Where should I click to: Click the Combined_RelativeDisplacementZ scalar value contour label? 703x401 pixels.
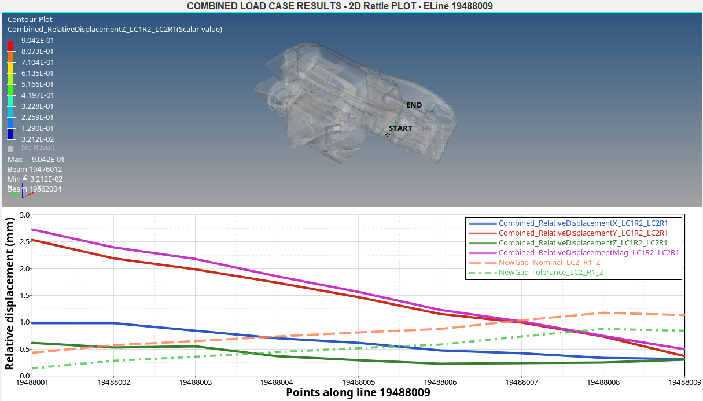point(115,30)
